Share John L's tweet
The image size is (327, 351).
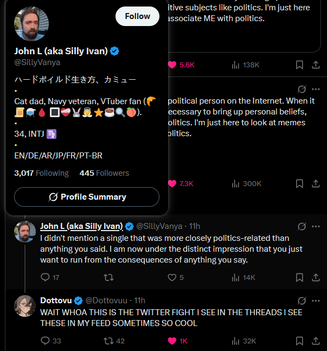(x=316, y=277)
